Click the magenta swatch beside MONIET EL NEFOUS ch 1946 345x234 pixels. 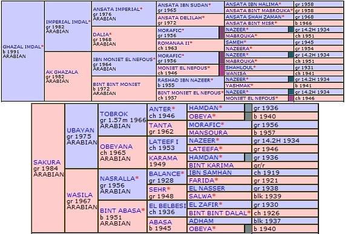[222, 70]
